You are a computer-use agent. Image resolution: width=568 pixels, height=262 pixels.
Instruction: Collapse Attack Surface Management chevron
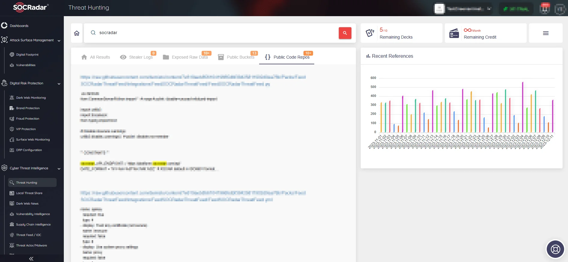click(x=59, y=41)
